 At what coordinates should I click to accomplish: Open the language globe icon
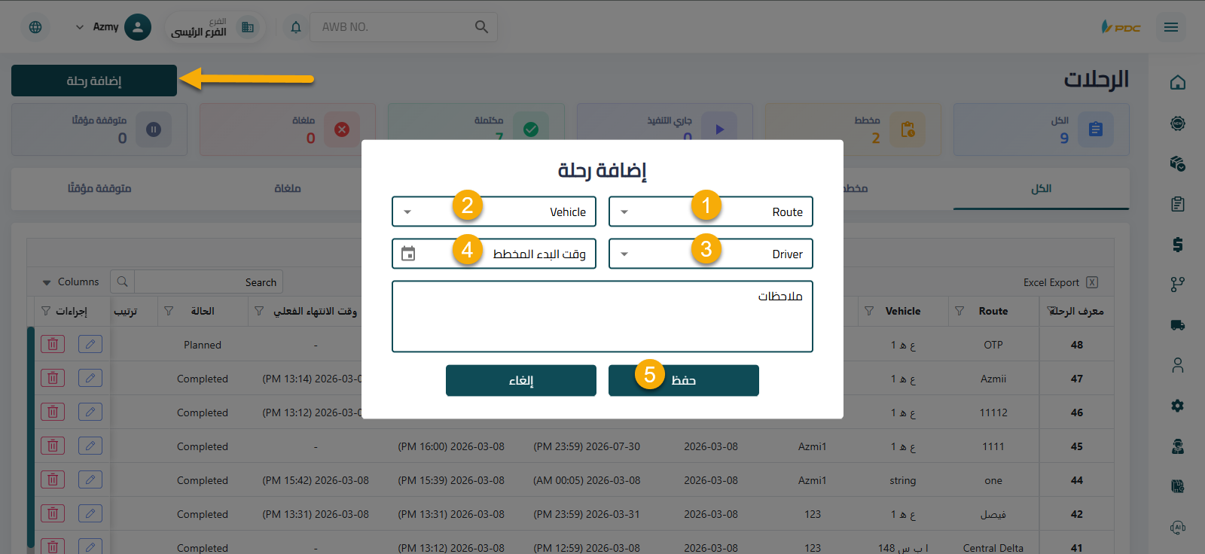coord(35,27)
